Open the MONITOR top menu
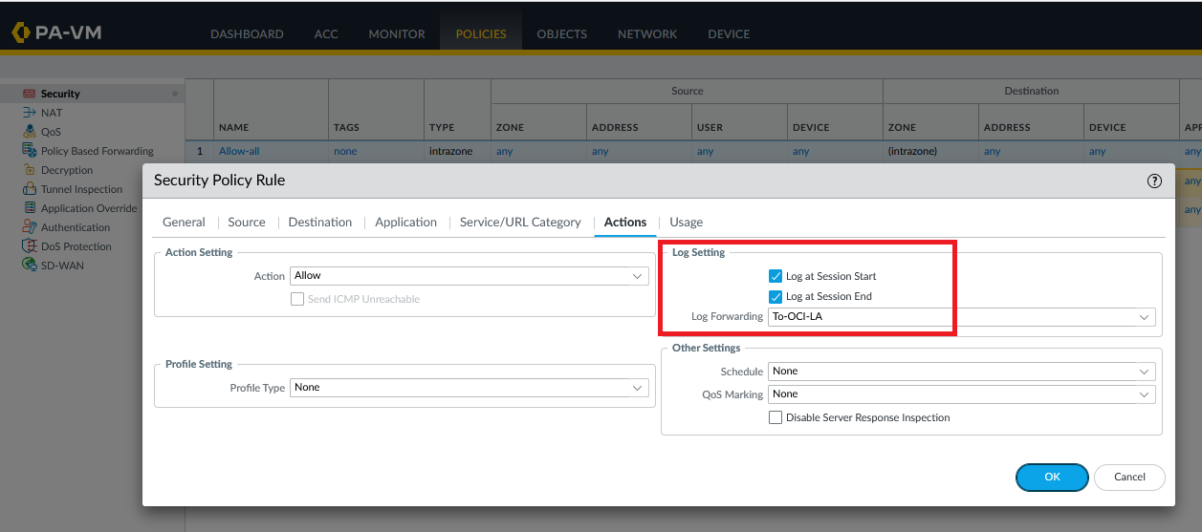Viewport: 1202px width, 532px height. click(x=397, y=33)
